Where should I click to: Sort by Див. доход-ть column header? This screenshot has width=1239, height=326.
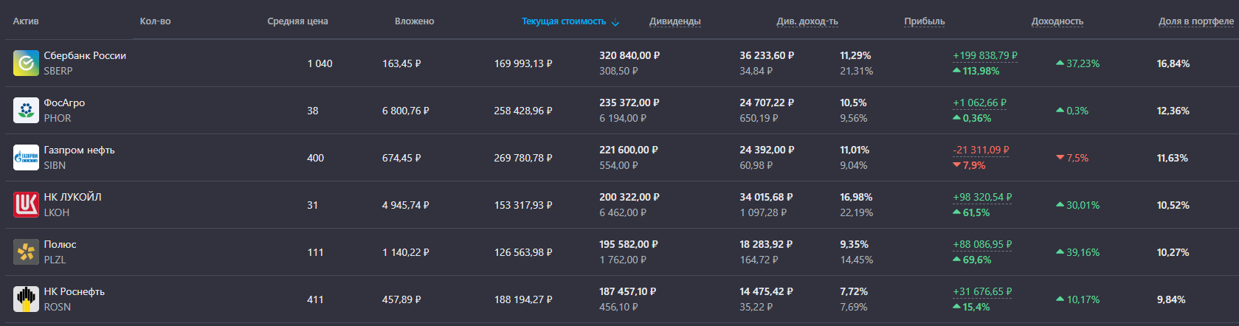pyautogui.click(x=807, y=21)
